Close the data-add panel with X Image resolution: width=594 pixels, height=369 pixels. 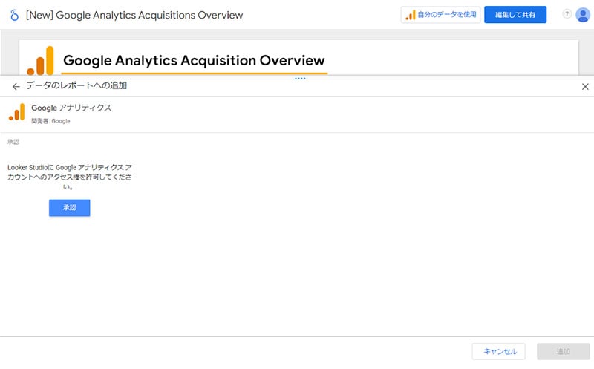[x=585, y=87]
